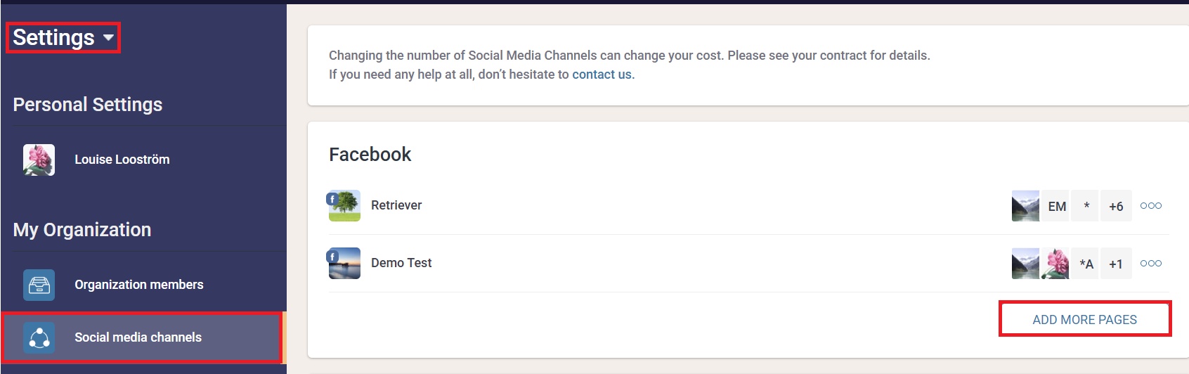Expand +6 more members on Retriever
The width and height of the screenshot is (1189, 374).
click(1116, 206)
